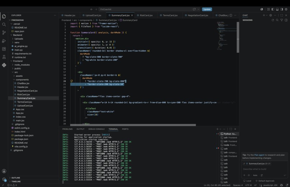Open the new terminal dropdown arrow
Image resolution: width=290 pixels, height=187 pixels.
220,129
